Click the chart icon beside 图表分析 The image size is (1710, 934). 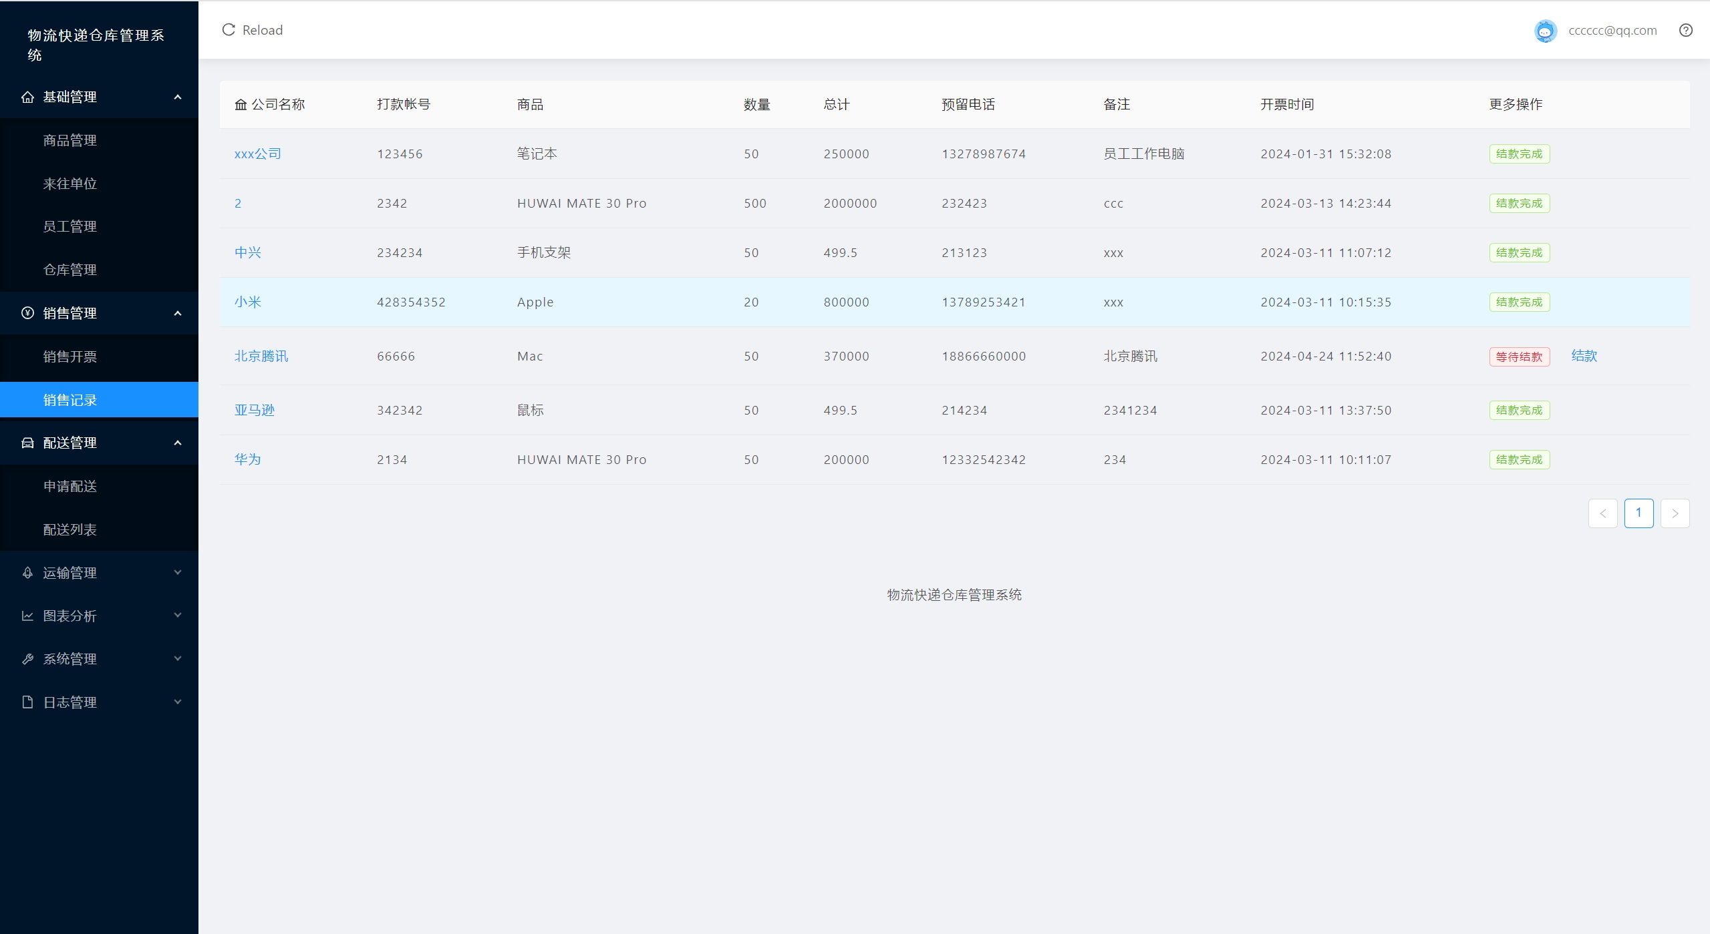coord(27,616)
